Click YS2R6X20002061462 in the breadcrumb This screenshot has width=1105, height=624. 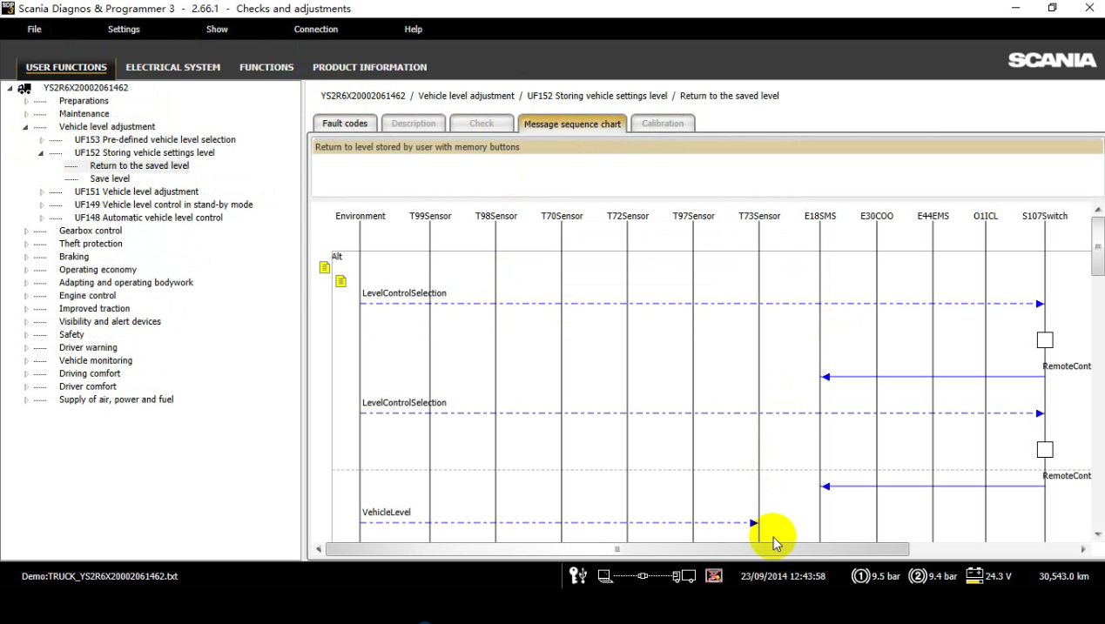point(363,96)
